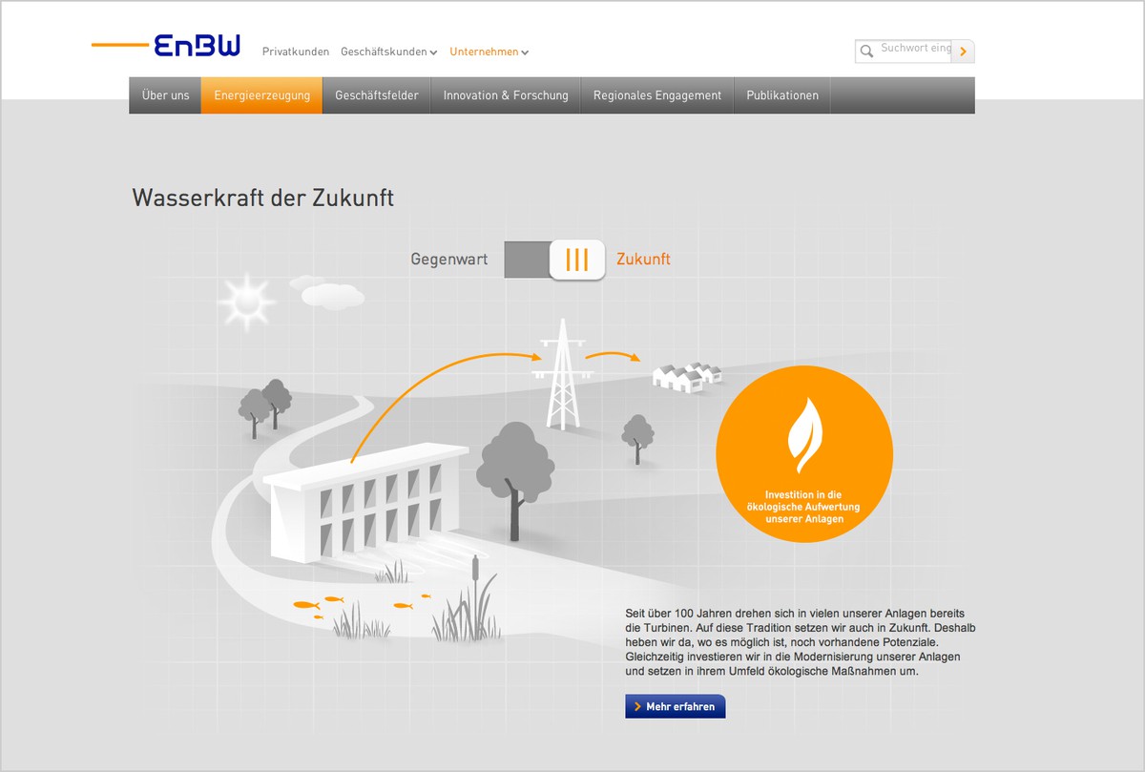Select the orange Zukunft label

(x=643, y=260)
